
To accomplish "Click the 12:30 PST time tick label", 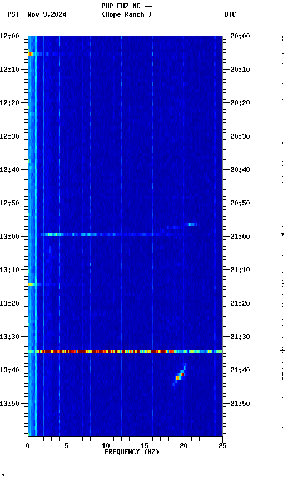I will pos(9,136).
